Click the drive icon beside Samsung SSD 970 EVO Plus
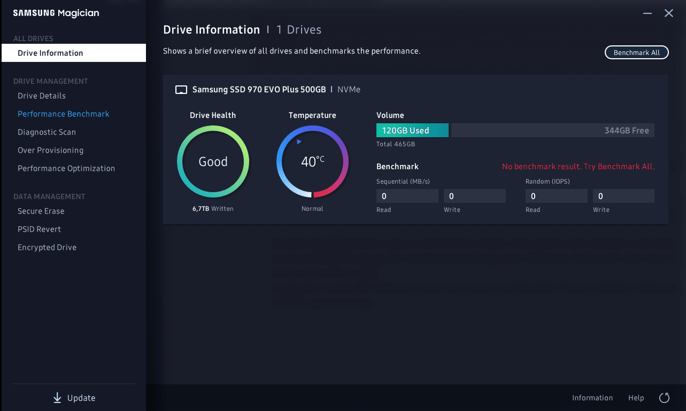 [181, 90]
